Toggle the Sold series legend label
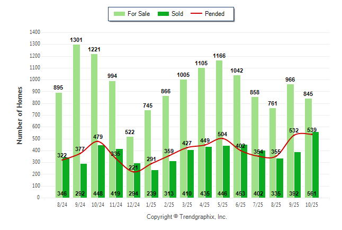This screenshot has height=230, width=342. (x=177, y=14)
